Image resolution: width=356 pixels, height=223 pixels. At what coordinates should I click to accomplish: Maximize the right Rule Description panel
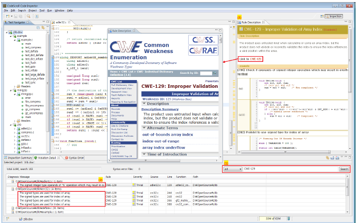click(350, 22)
